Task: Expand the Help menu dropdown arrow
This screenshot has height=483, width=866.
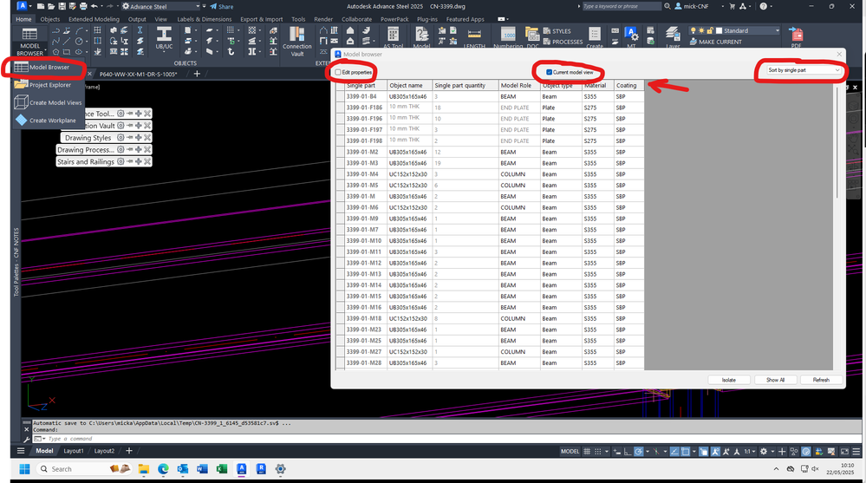Action: tap(772, 7)
